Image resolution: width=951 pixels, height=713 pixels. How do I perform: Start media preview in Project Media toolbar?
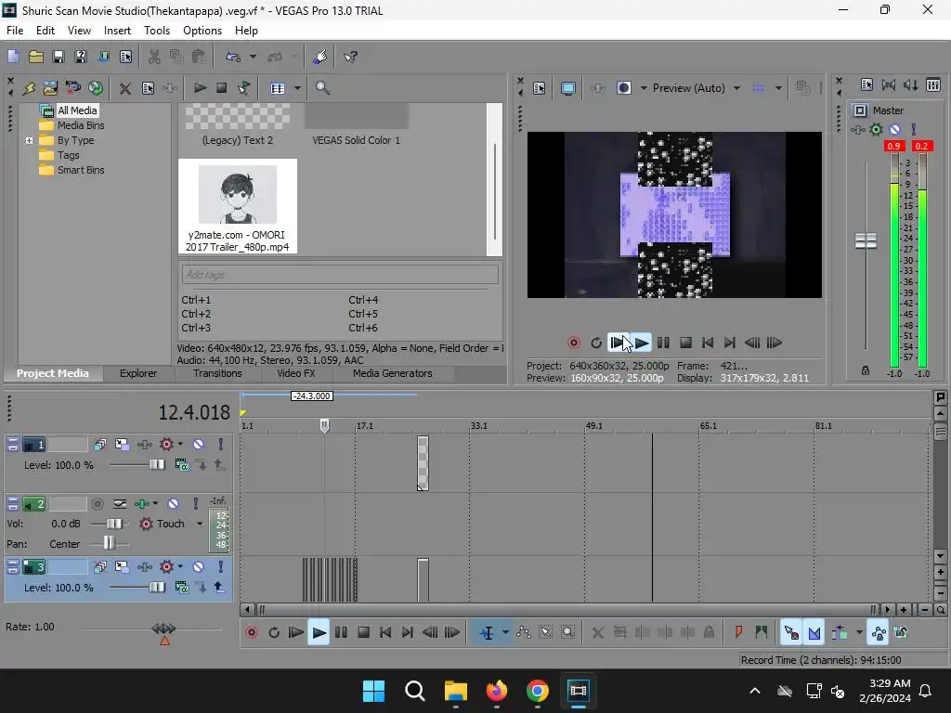(200, 88)
